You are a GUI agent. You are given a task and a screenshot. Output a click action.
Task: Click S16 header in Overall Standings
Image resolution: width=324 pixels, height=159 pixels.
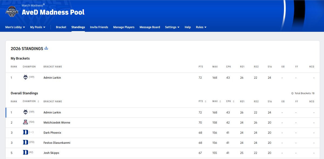click(x=270, y=102)
